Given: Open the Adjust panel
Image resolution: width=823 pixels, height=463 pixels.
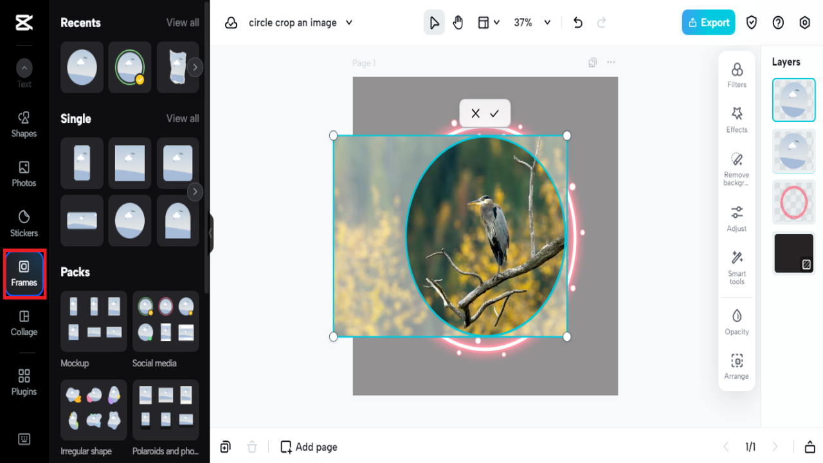Looking at the screenshot, I should [736, 218].
